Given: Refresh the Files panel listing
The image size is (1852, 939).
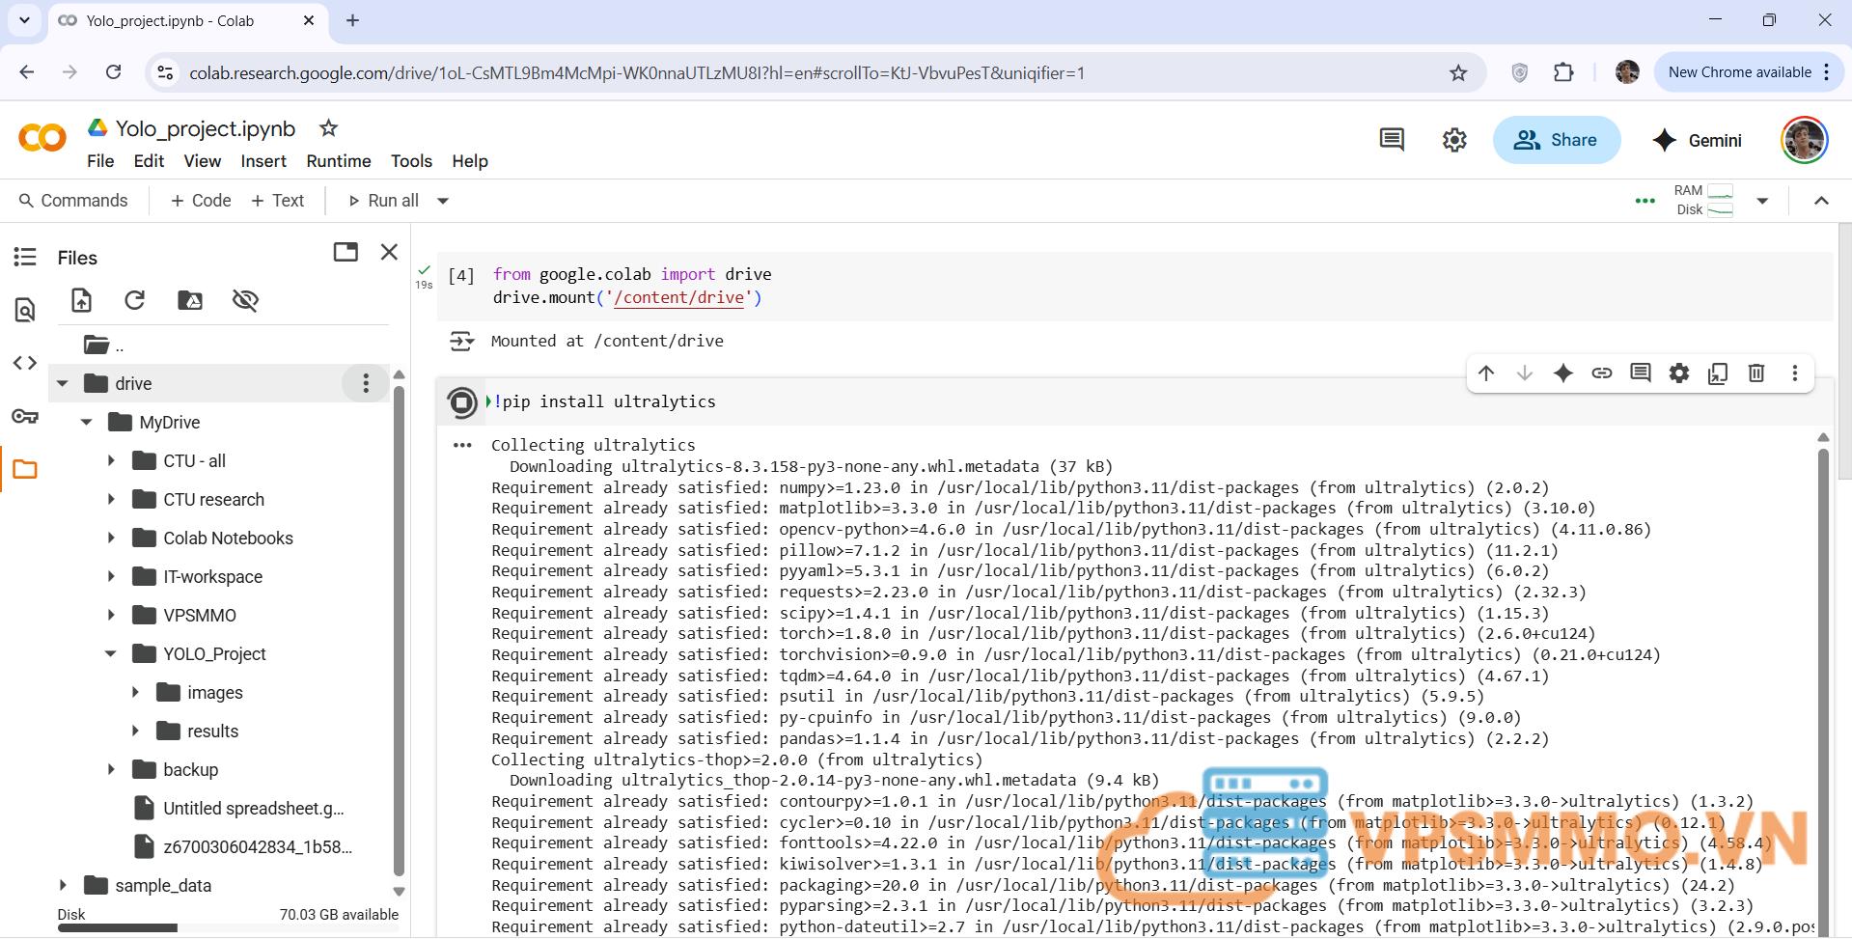Looking at the screenshot, I should (135, 300).
